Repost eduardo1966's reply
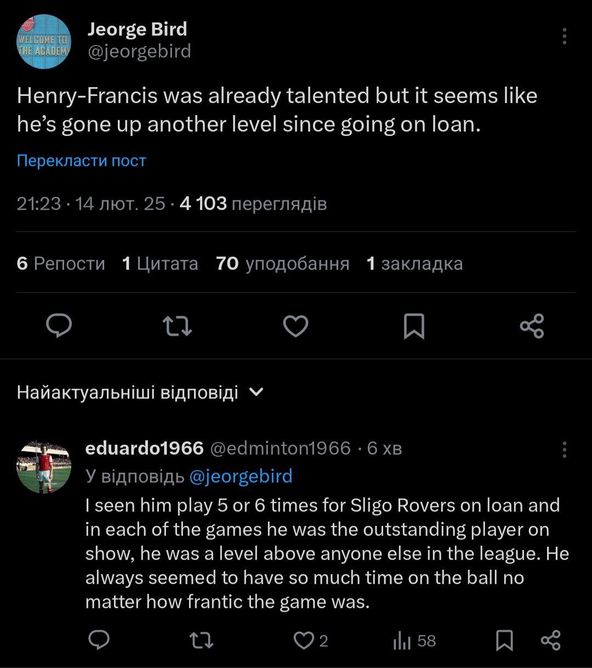 201,640
